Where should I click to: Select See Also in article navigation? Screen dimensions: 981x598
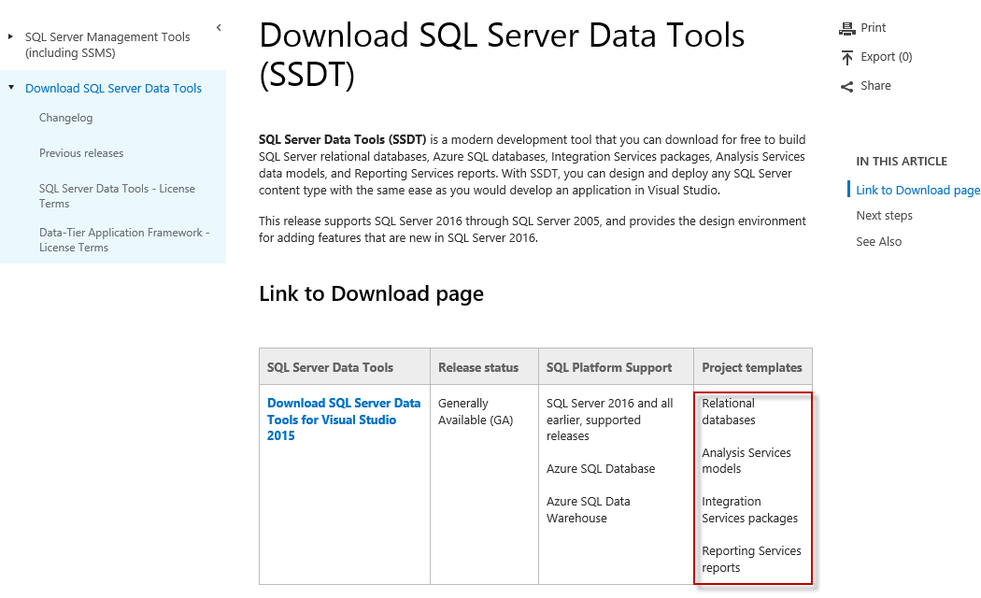point(878,241)
